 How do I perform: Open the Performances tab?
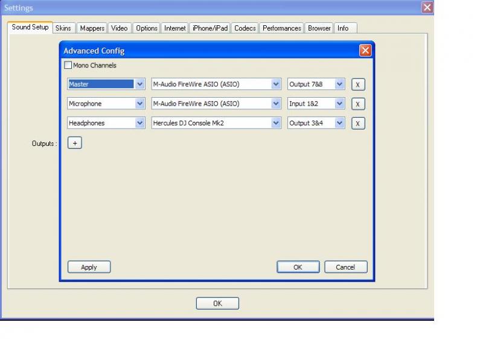[282, 28]
